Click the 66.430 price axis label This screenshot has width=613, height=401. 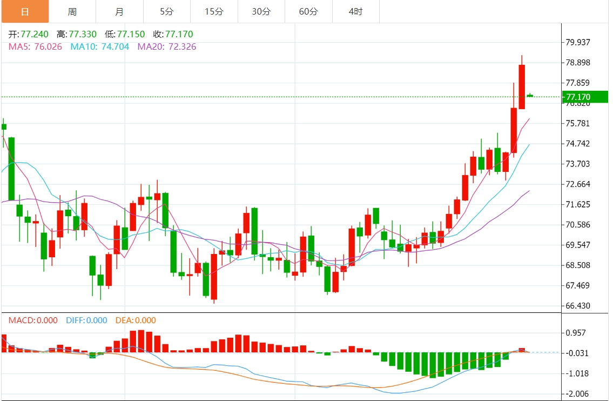tap(578, 305)
